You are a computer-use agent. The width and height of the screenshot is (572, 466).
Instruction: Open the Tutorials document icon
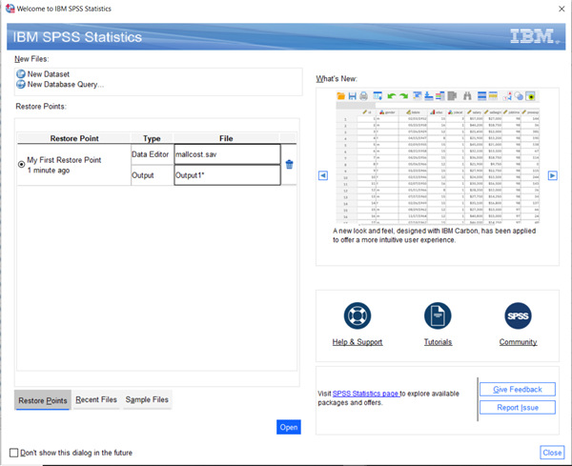point(437,316)
